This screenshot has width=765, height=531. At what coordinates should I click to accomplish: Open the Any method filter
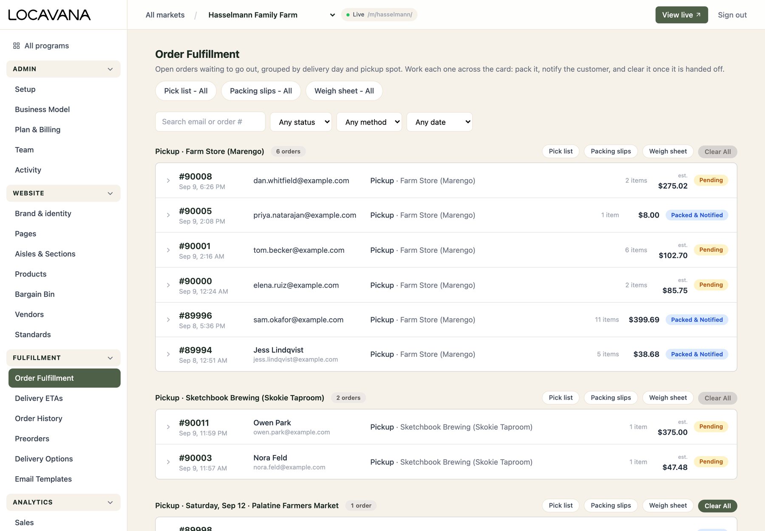pyautogui.click(x=369, y=122)
